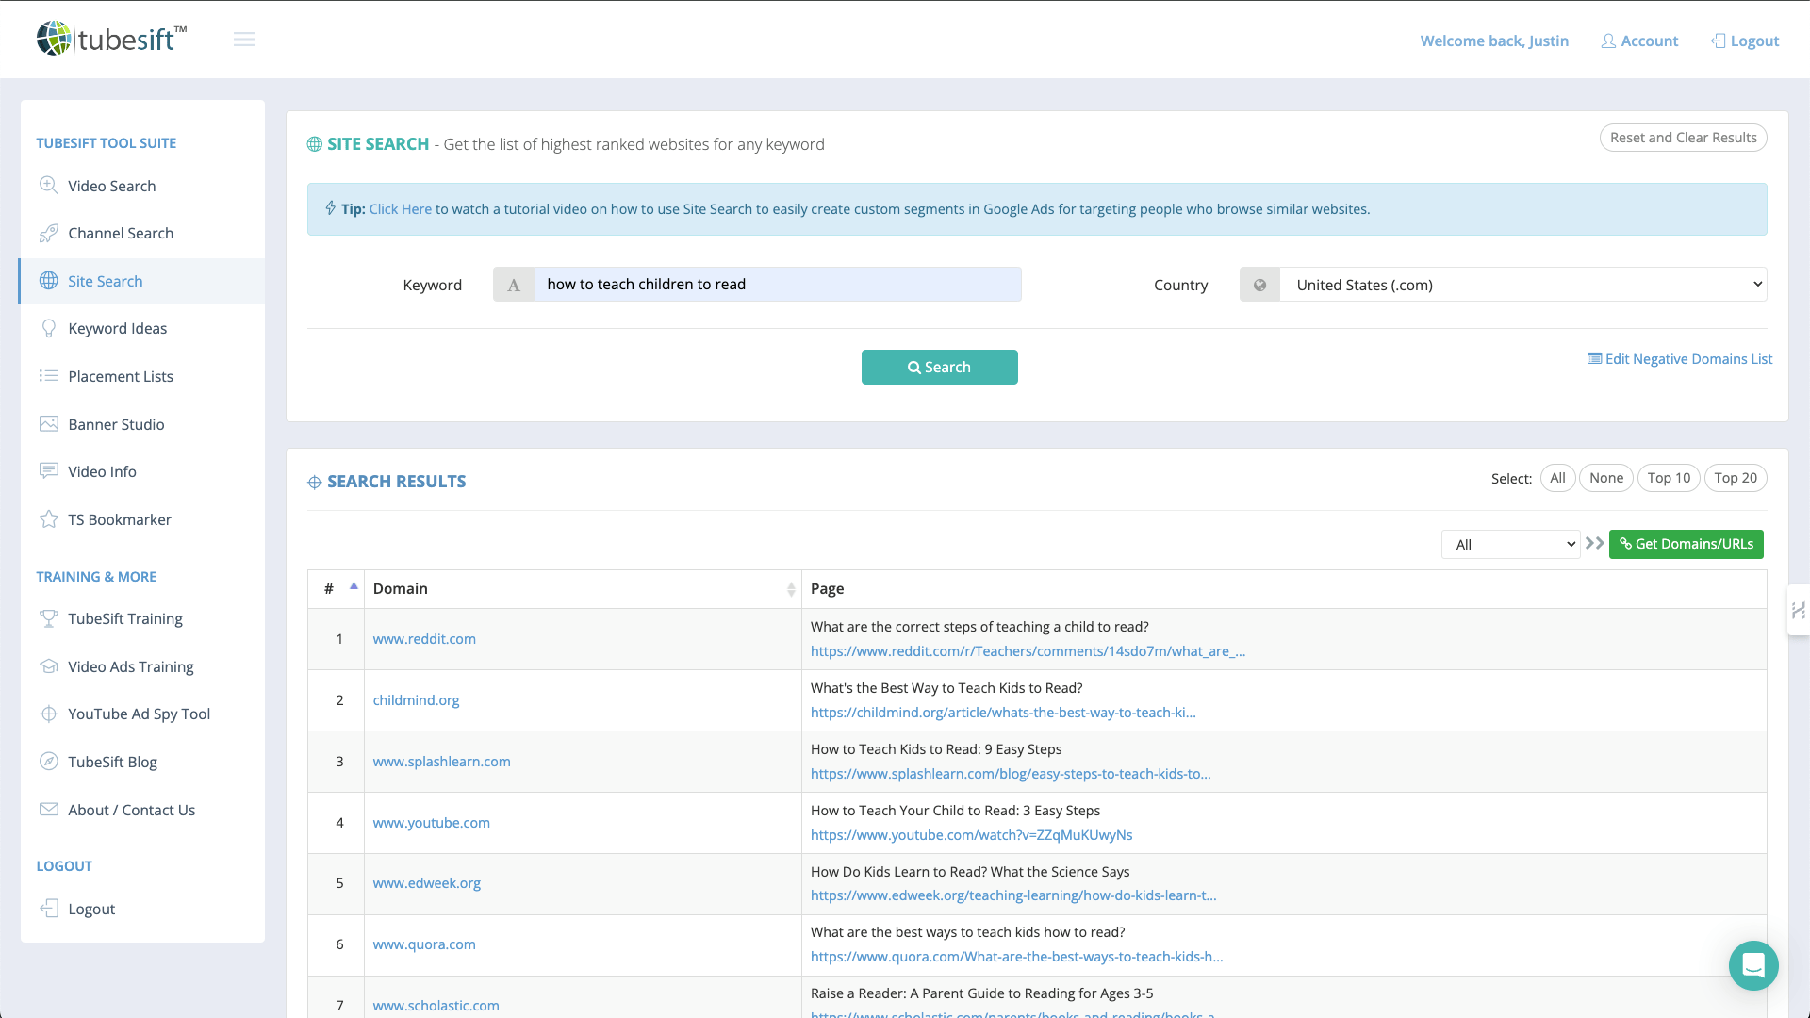Image resolution: width=1810 pixels, height=1018 pixels.
Task: Click the Keyword input field
Action: (x=776, y=285)
